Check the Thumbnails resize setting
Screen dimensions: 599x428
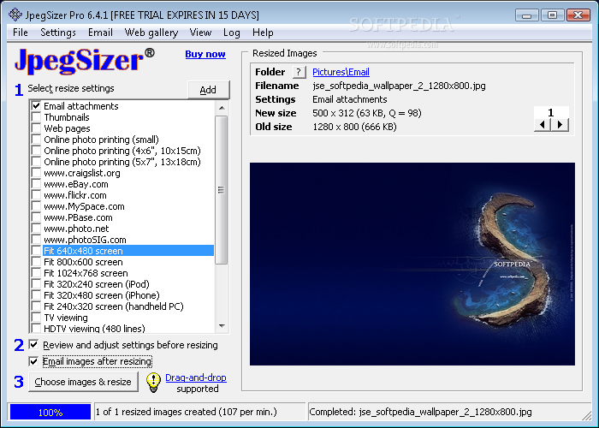[36, 116]
